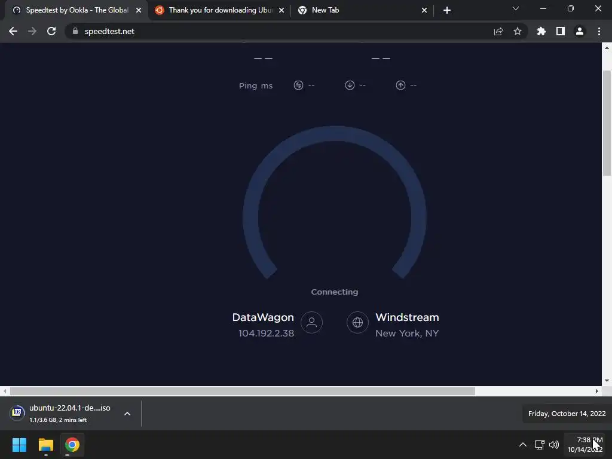Click the Windstream server name

tap(407, 317)
